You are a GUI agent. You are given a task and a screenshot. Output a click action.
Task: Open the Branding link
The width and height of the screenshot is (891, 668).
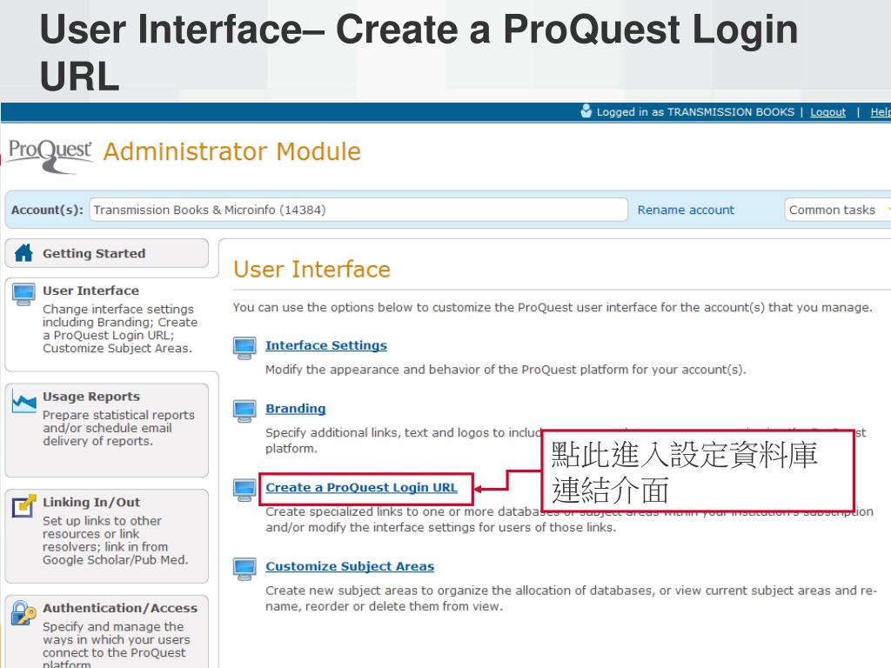coord(296,409)
